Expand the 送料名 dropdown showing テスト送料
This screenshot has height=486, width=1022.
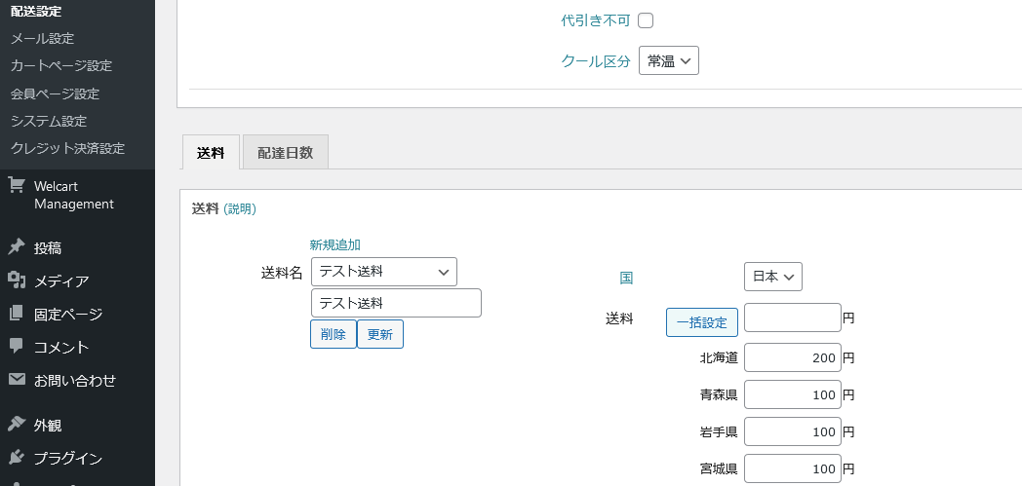tap(384, 272)
